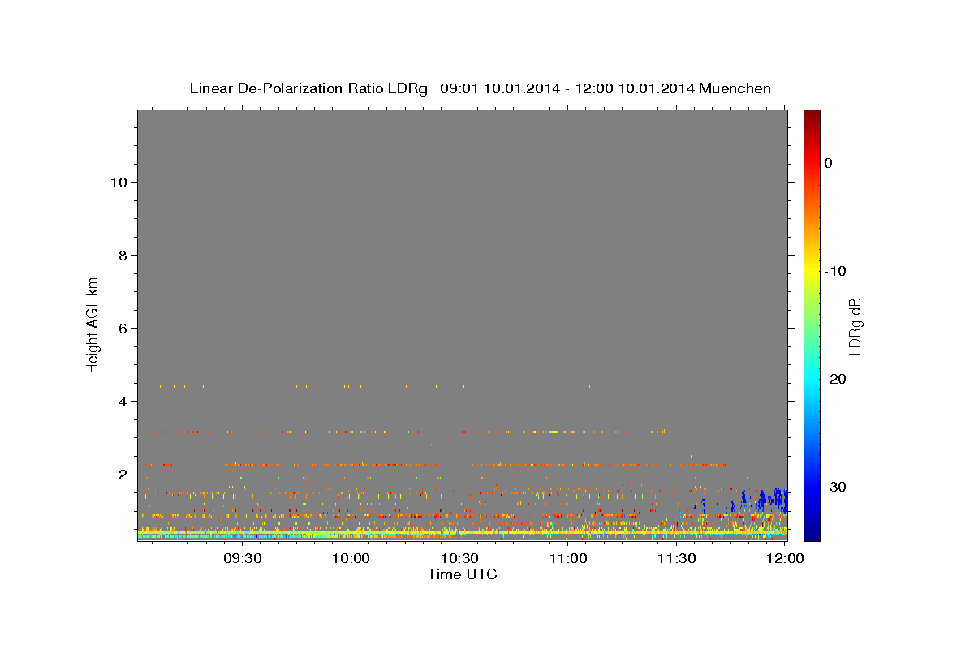Click the 11:00 time tick label
Viewport: 974px width, 649px height.
tap(568, 558)
